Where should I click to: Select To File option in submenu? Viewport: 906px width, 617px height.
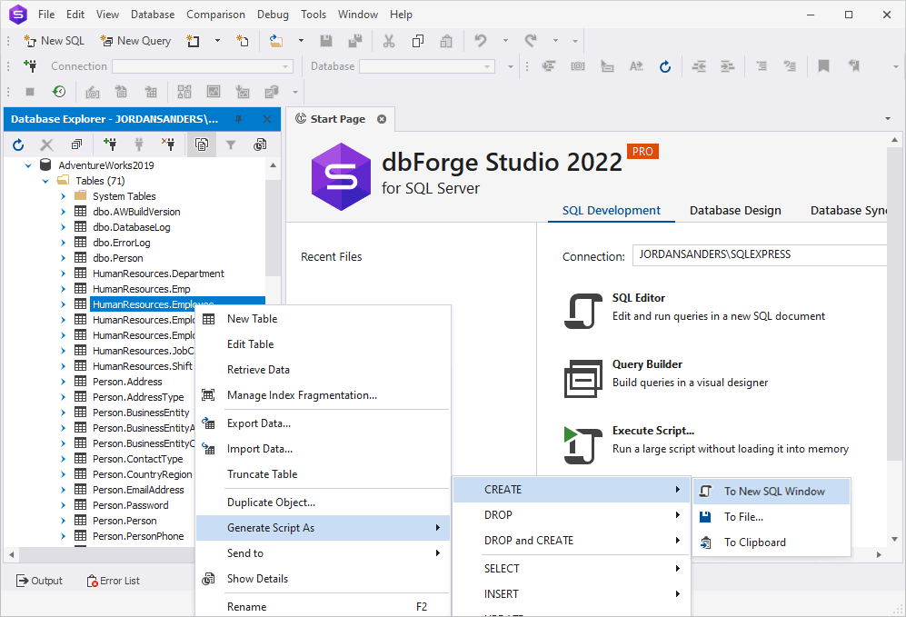(772, 517)
